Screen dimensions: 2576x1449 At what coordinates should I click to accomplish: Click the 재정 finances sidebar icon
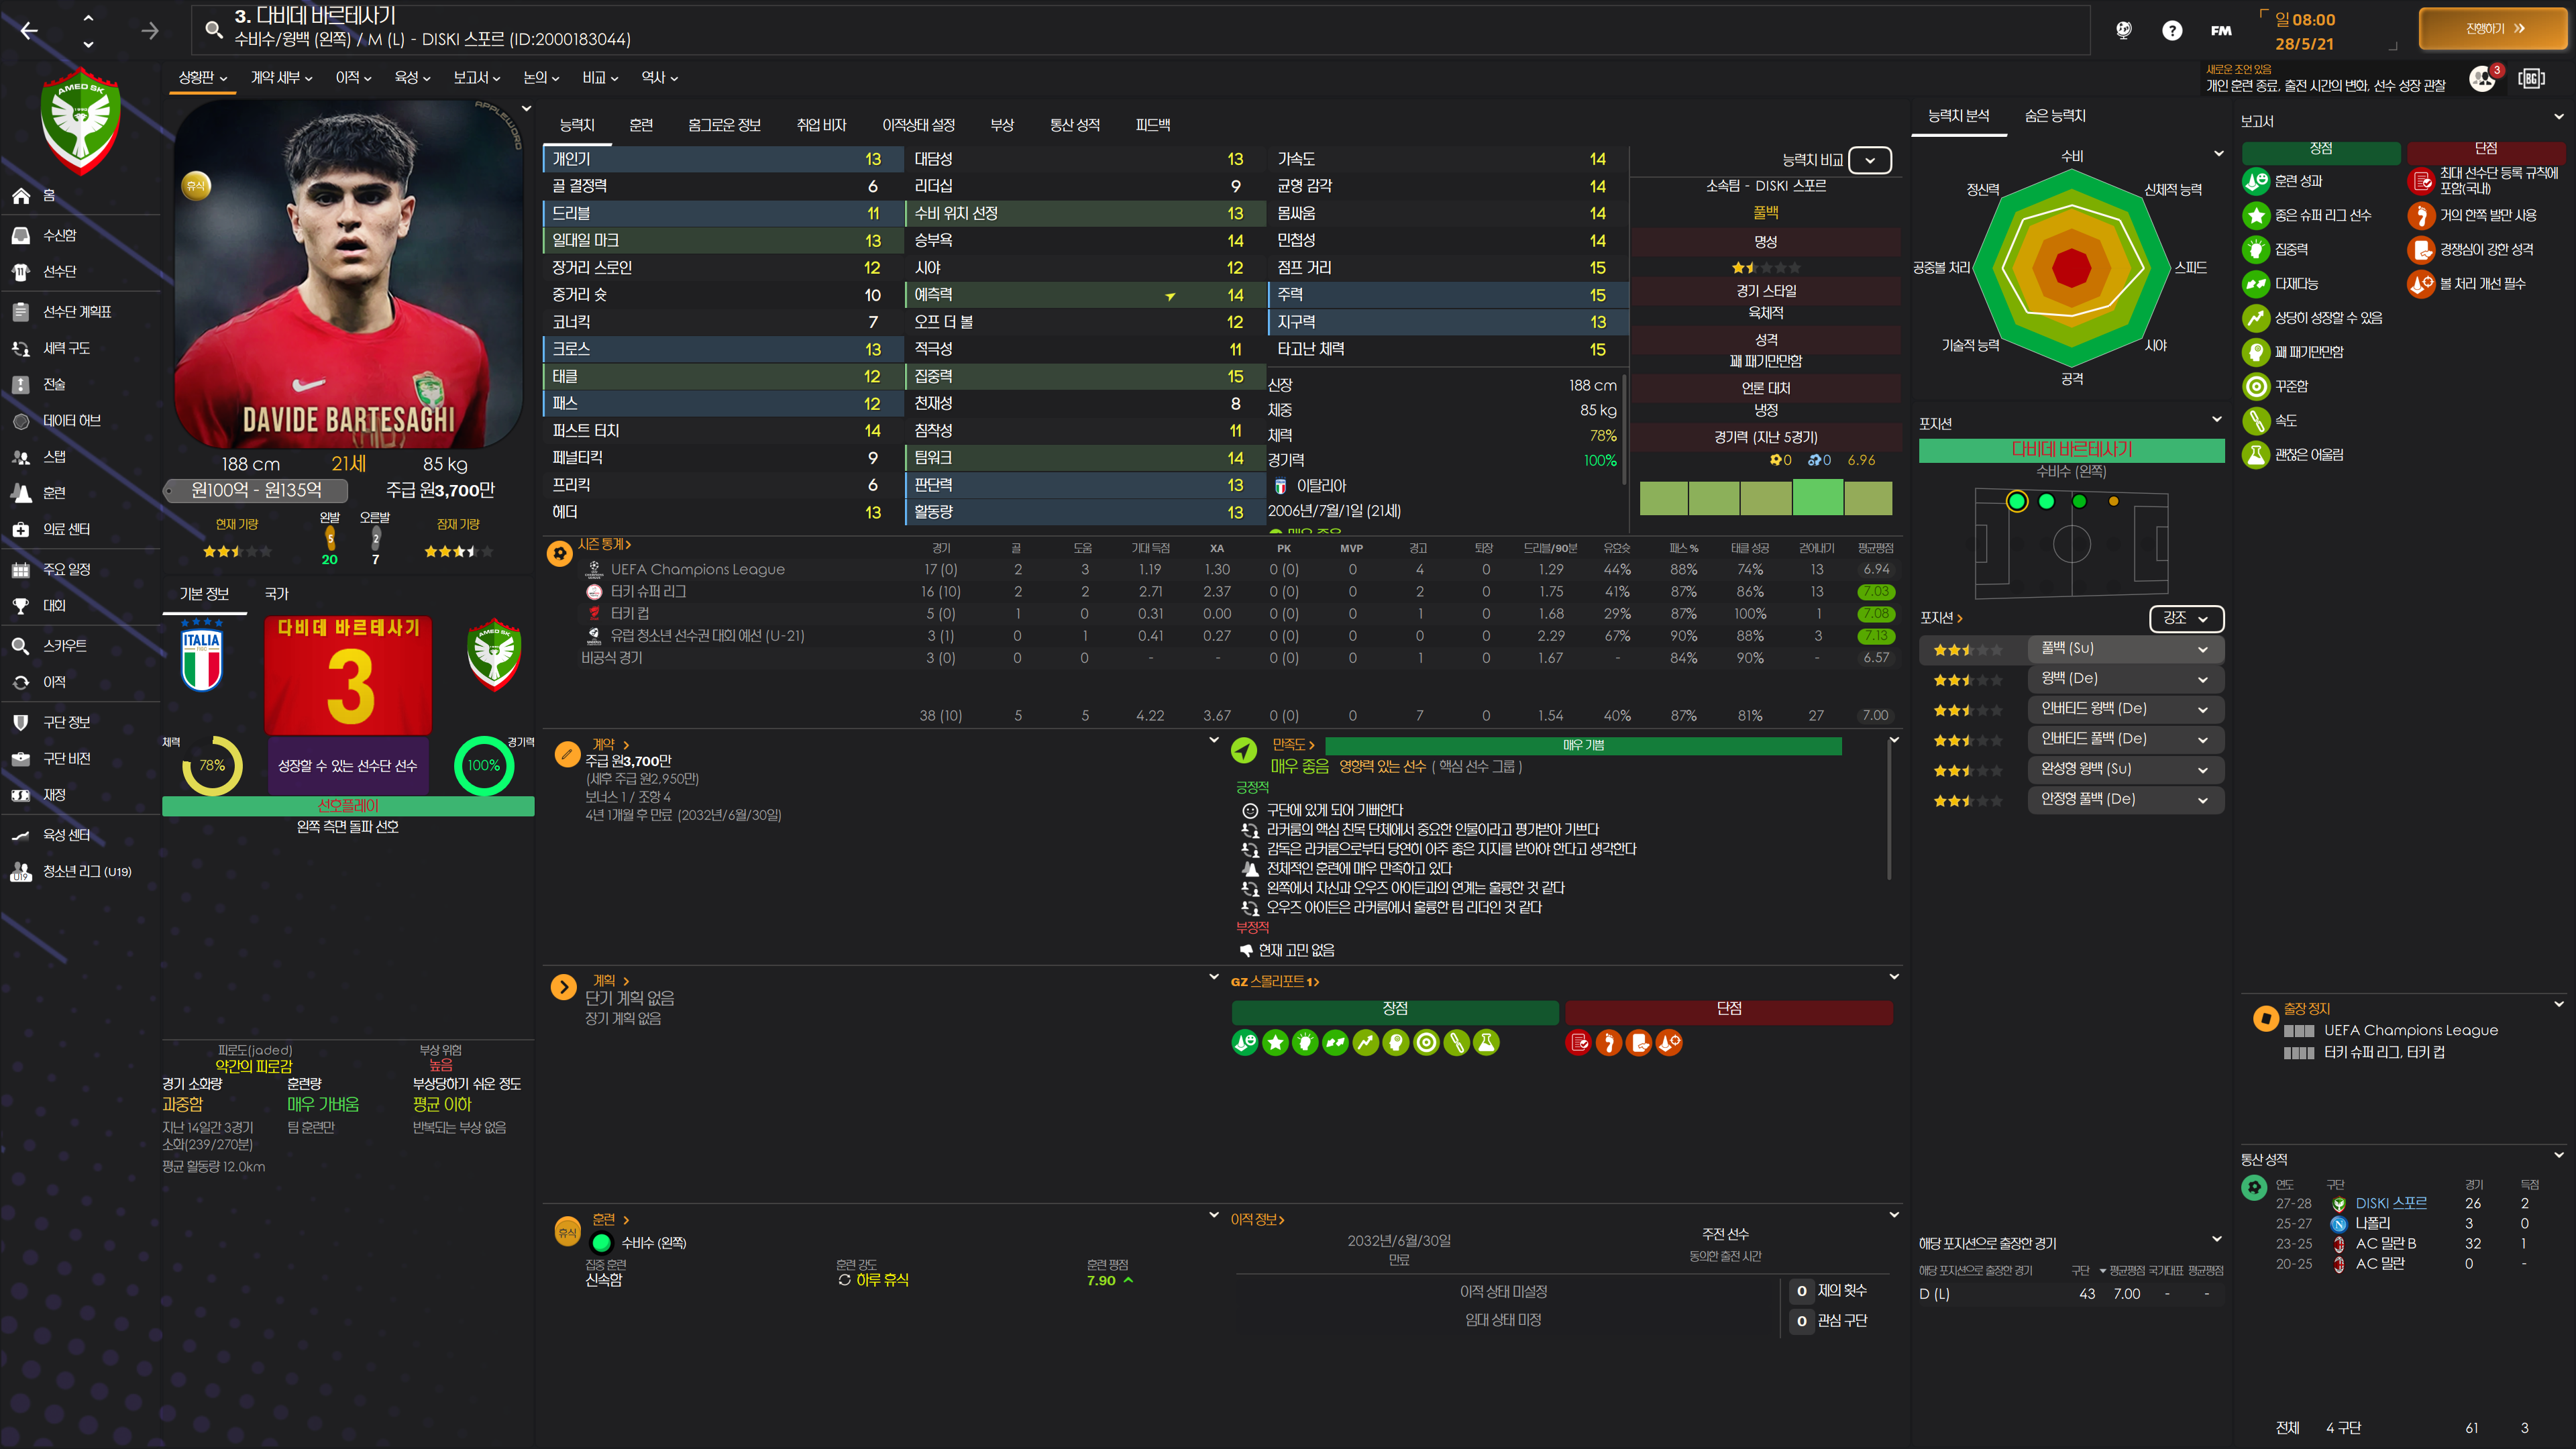21,795
